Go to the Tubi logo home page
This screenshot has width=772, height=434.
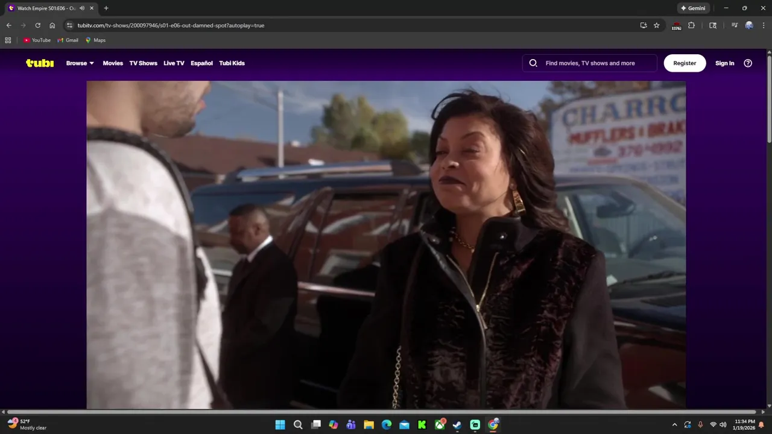pyautogui.click(x=40, y=63)
